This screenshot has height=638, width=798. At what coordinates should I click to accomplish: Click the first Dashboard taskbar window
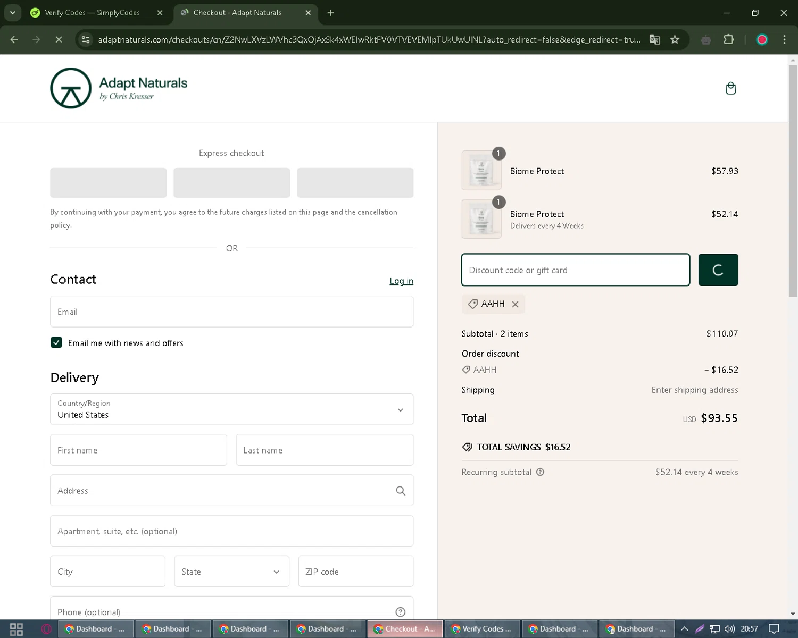point(96,629)
